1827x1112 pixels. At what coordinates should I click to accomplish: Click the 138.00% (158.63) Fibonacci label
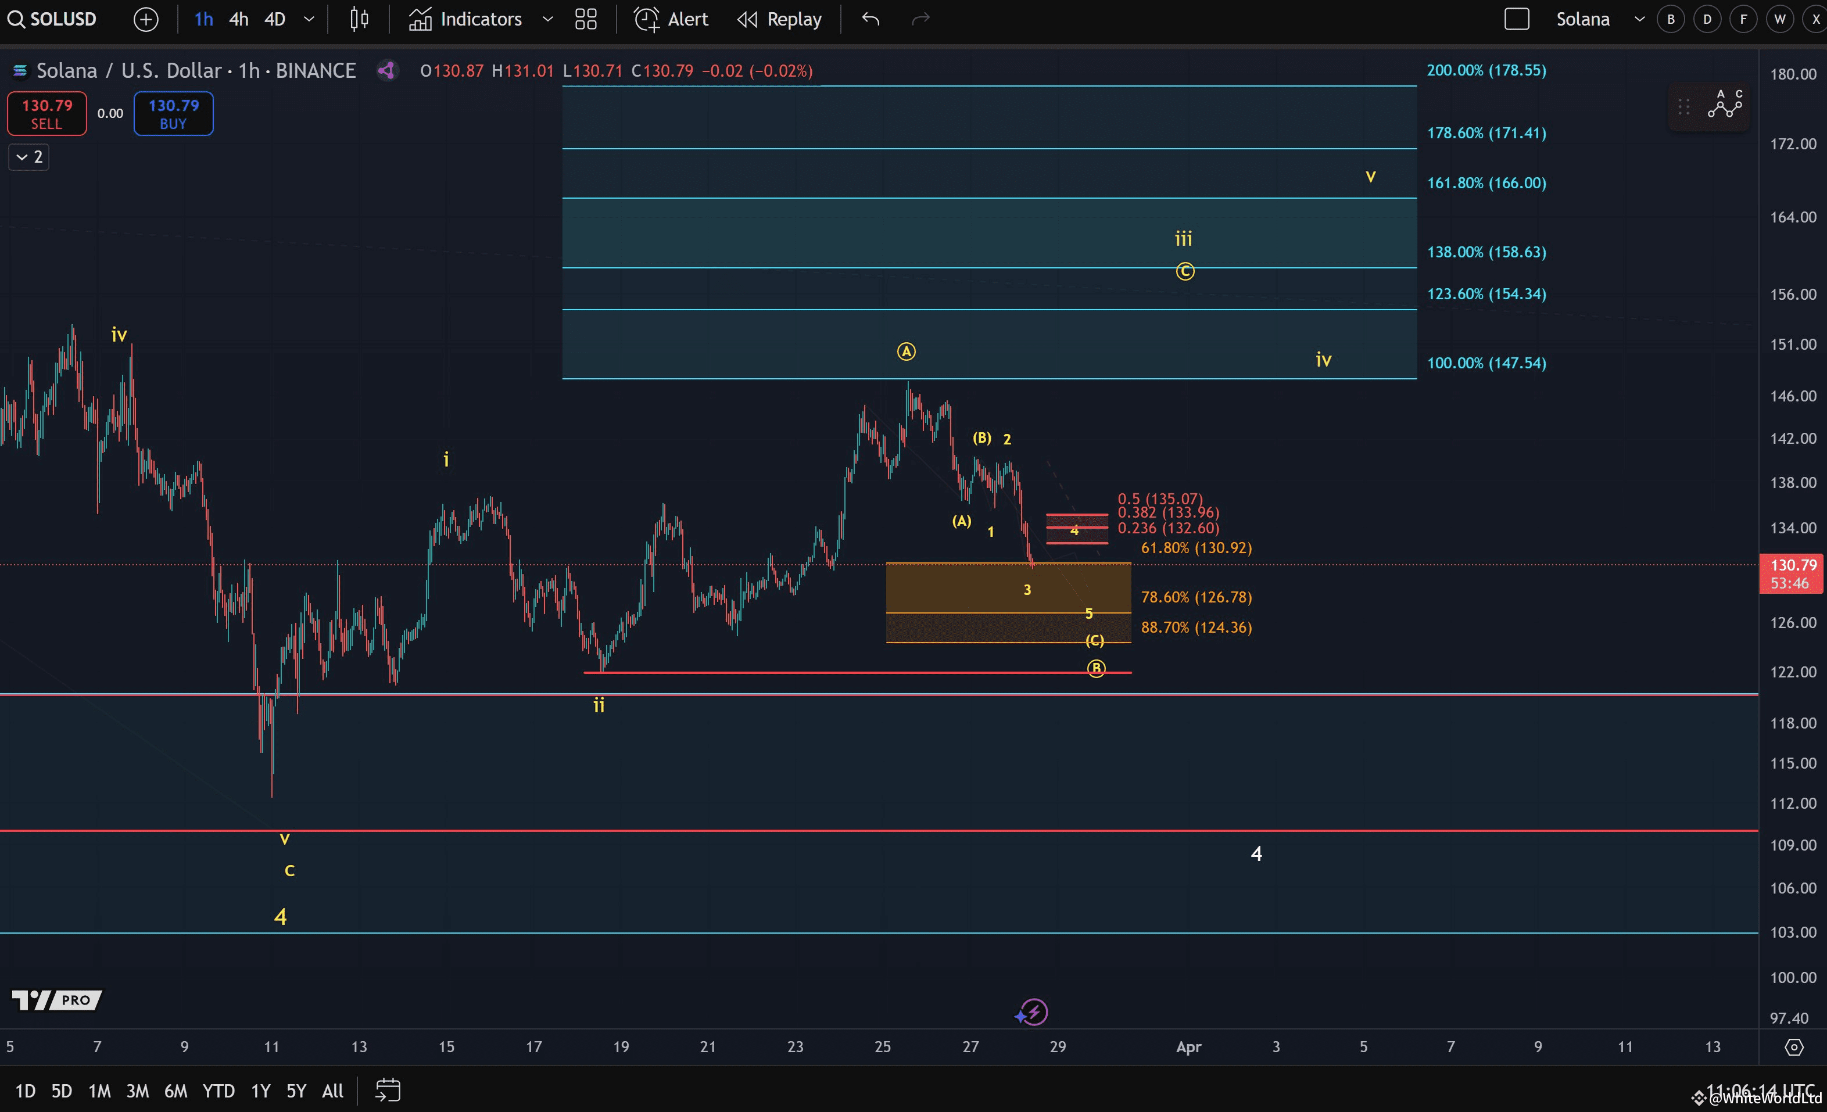click(1486, 252)
